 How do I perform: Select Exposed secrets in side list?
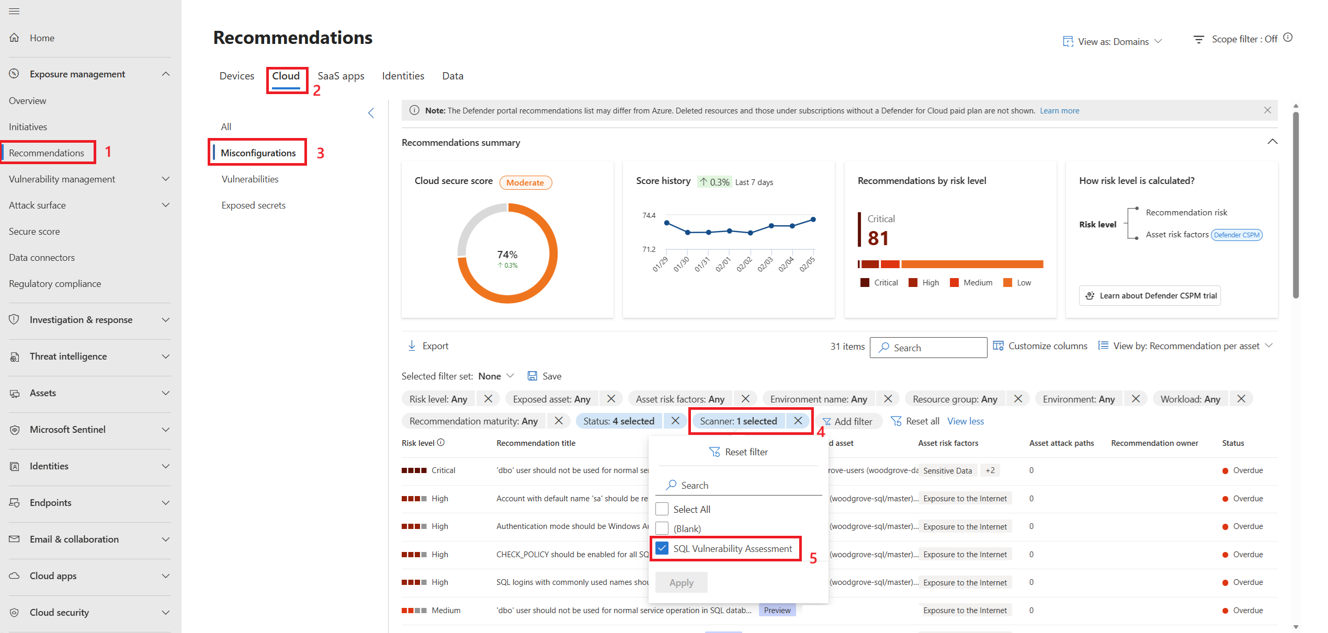pyautogui.click(x=253, y=205)
